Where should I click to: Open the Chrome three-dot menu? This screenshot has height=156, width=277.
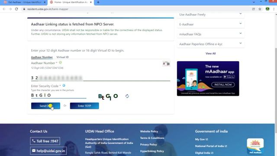pyautogui.click(x=274, y=9)
